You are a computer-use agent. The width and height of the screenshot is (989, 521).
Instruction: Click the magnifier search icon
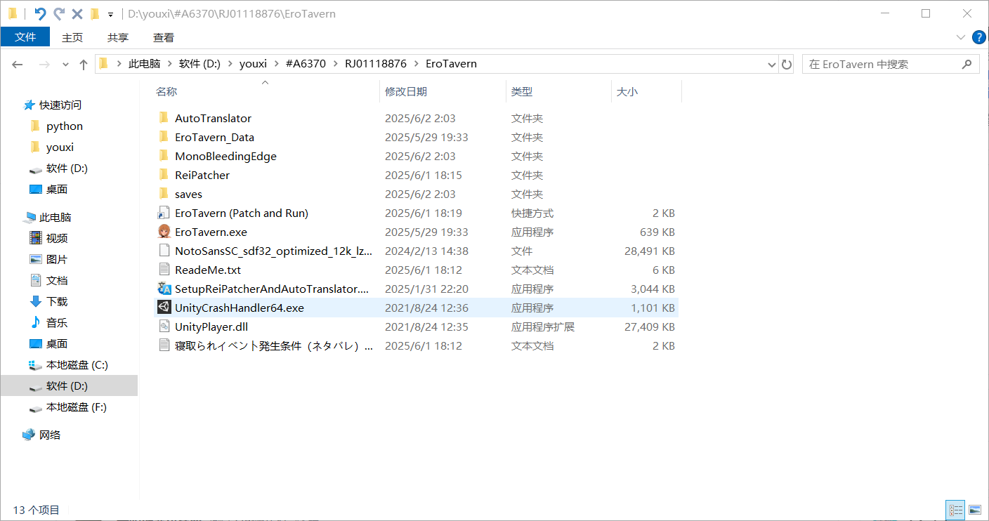pyautogui.click(x=967, y=64)
